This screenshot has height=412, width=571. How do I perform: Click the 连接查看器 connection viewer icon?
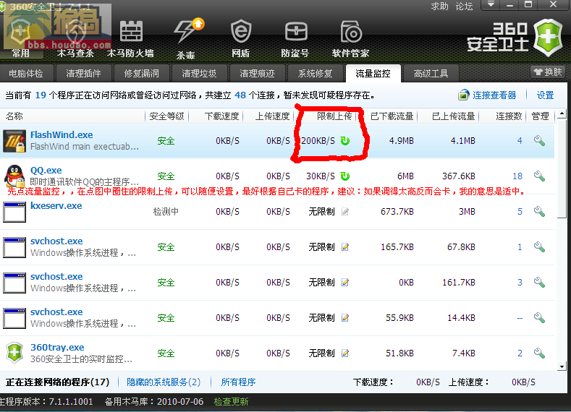[464, 95]
